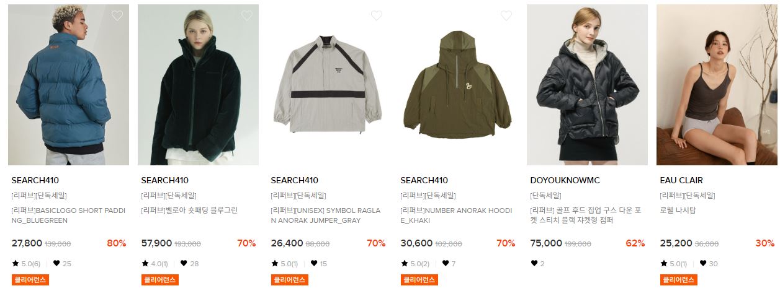
Task: Open the DOYOUKNOWMC brand link
Action: [x=565, y=181]
